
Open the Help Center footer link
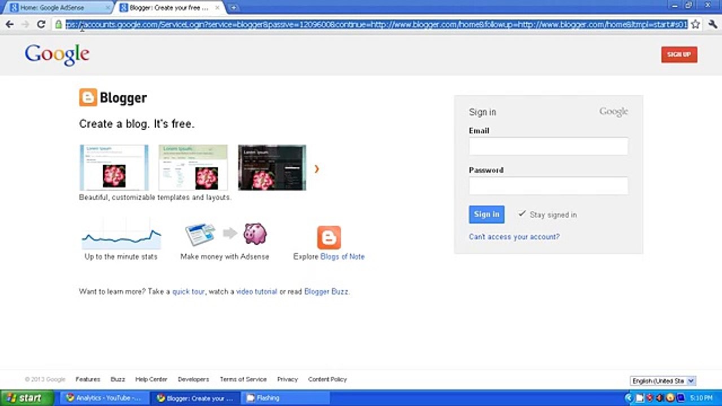coord(151,379)
